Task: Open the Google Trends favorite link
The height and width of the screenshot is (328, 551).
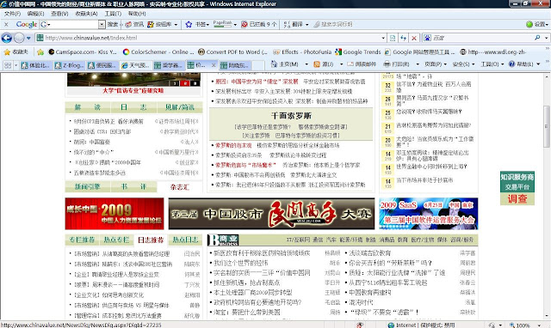Action: tap(358, 52)
